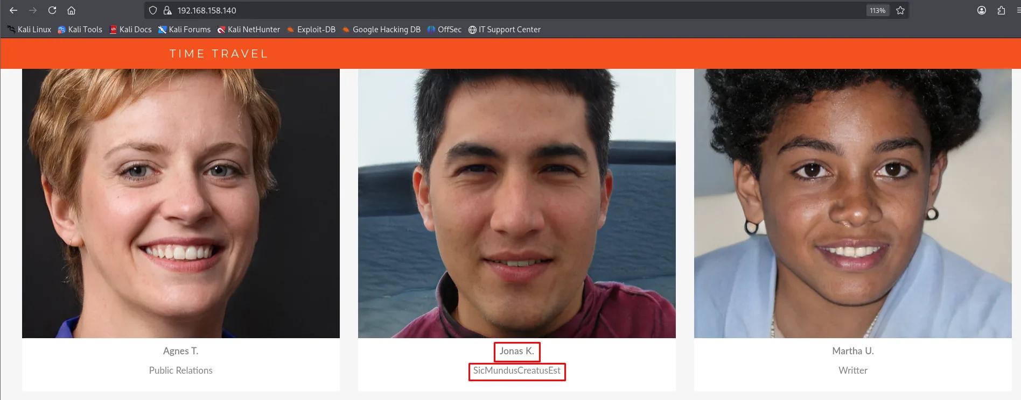This screenshot has width=1021, height=400.
Task: Click the Public Relations role text
Action: point(181,370)
